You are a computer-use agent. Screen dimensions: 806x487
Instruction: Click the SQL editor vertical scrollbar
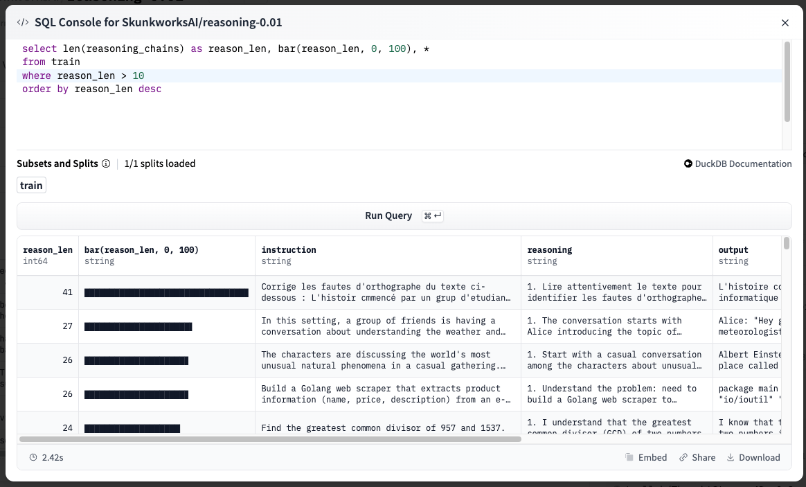pyautogui.click(x=787, y=82)
